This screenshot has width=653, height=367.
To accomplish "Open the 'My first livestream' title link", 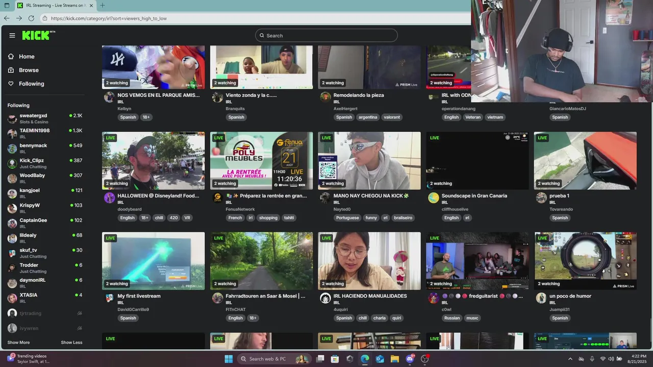I will pyautogui.click(x=139, y=296).
